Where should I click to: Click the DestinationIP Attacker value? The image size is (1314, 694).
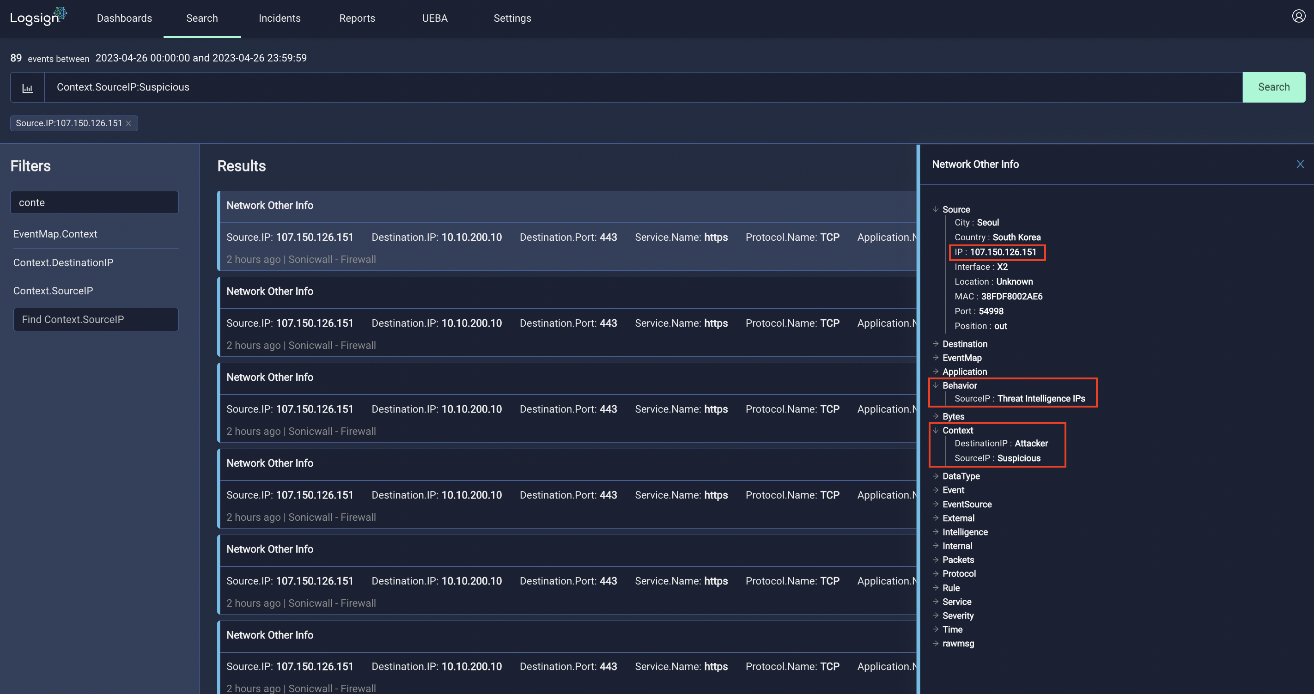[1031, 444]
